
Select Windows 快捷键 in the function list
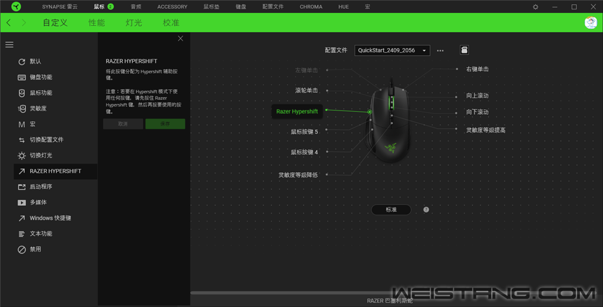[55, 218]
